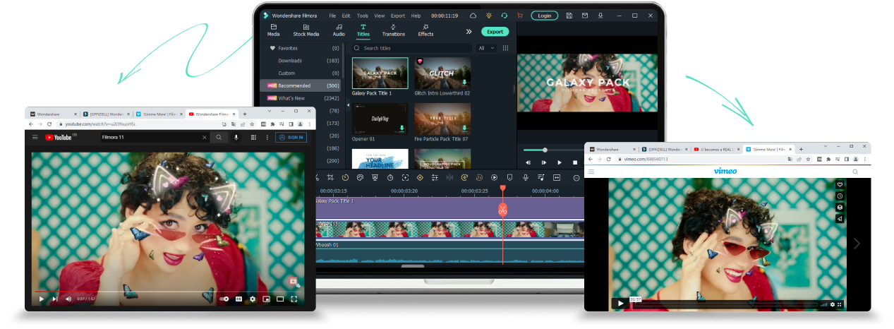Stop the Filmora preview playback
894x329 pixels.
tap(575, 162)
